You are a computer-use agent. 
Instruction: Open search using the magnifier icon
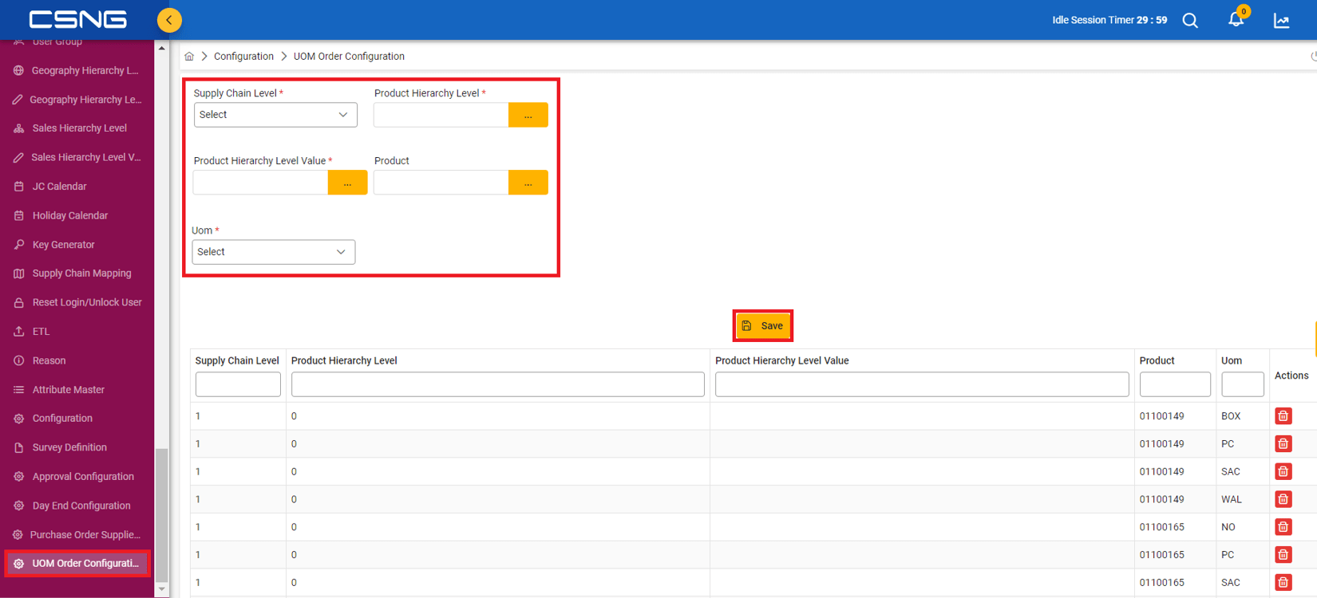(1190, 21)
